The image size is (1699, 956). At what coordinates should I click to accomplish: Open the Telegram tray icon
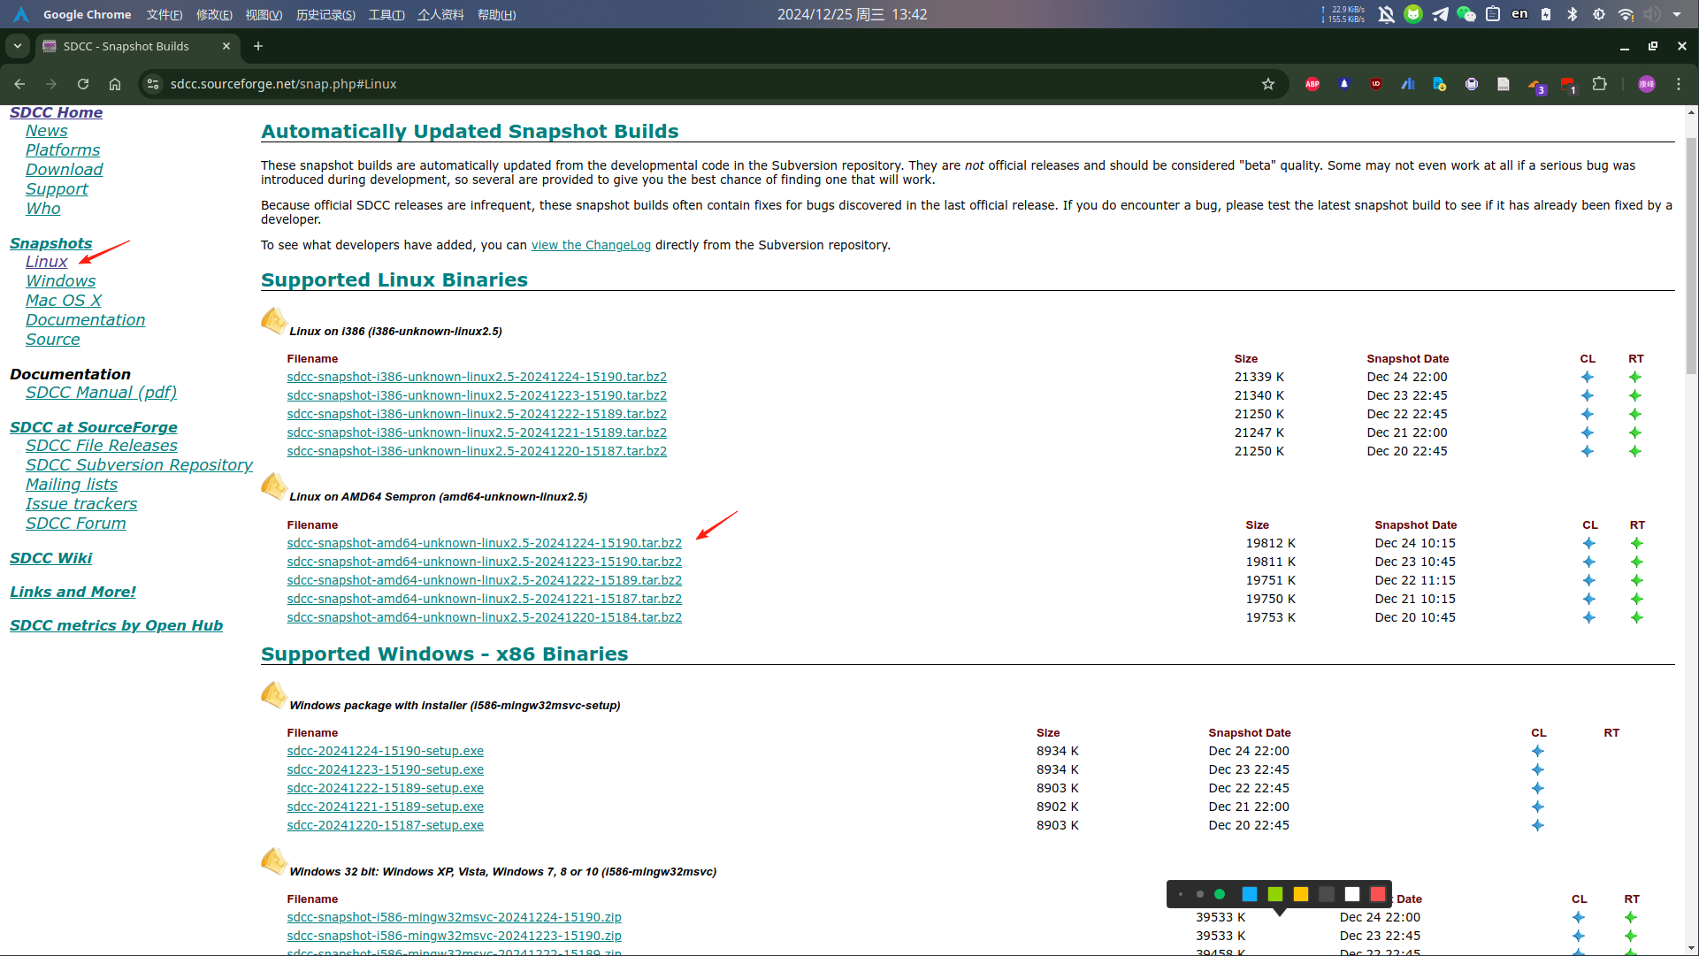tap(1441, 14)
